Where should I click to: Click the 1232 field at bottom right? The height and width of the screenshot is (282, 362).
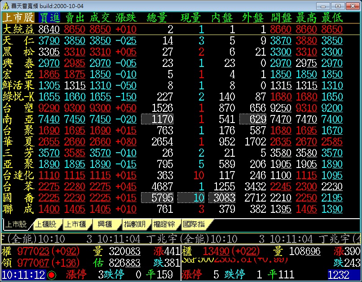tap(344, 275)
